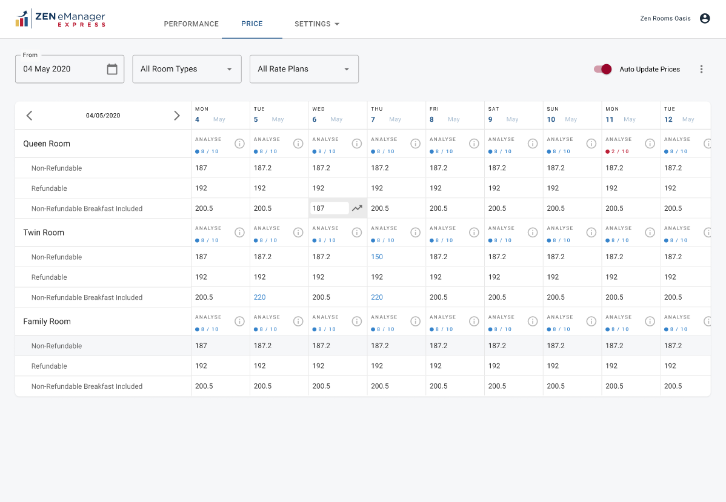Navigate to next week with right arrow
Image resolution: width=726 pixels, height=502 pixels.
176,115
